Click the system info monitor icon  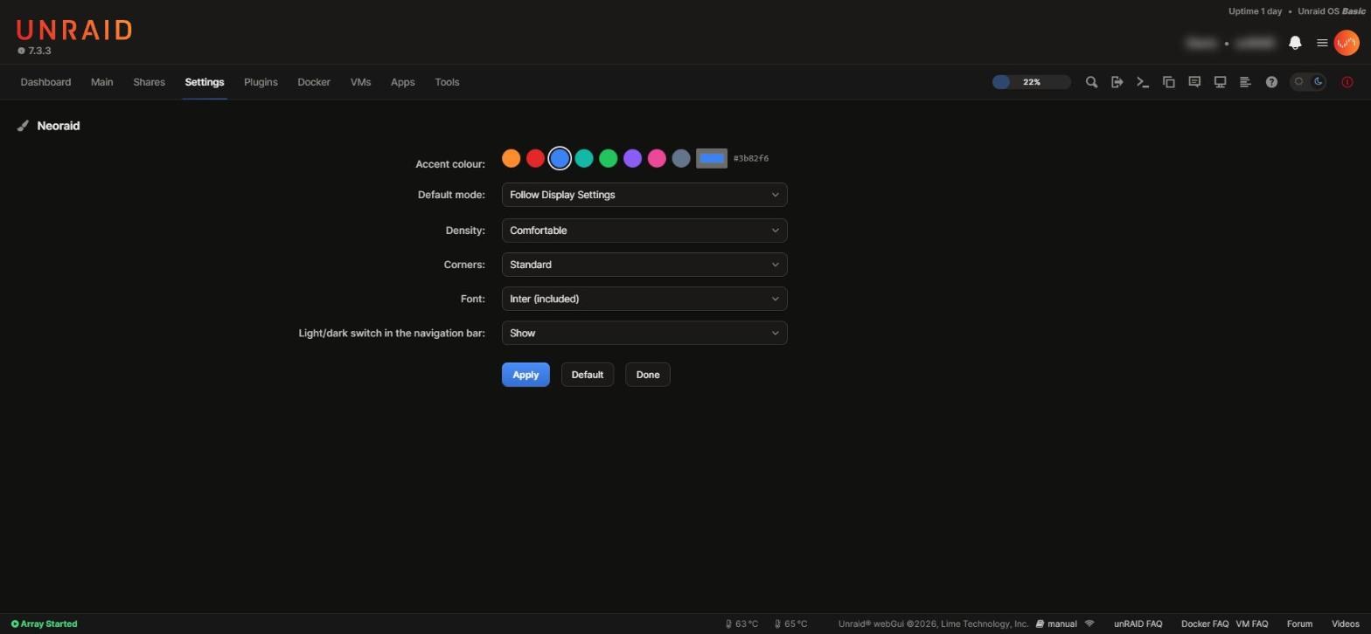point(1220,82)
